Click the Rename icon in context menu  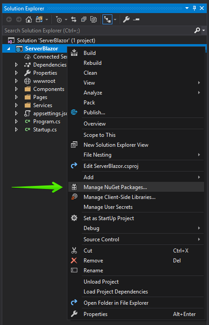click(x=74, y=270)
